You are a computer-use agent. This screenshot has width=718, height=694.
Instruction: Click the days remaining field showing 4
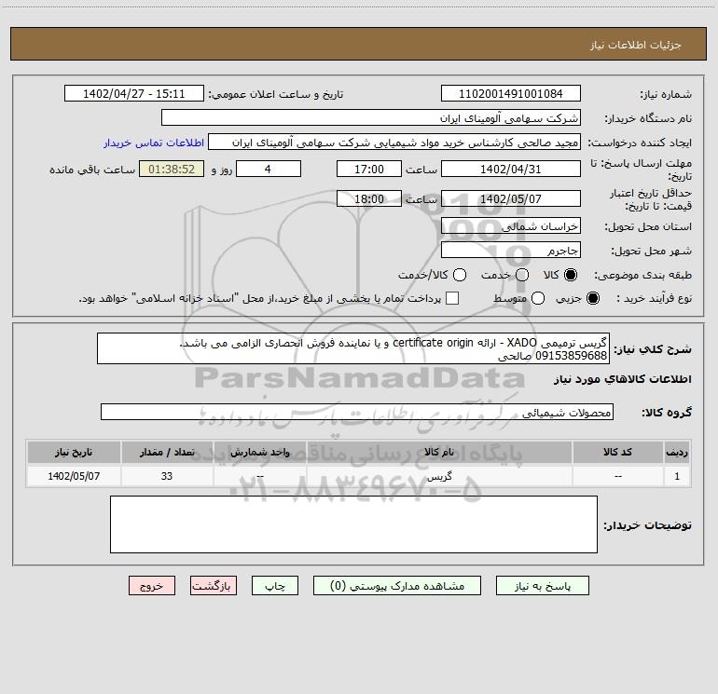[268, 169]
